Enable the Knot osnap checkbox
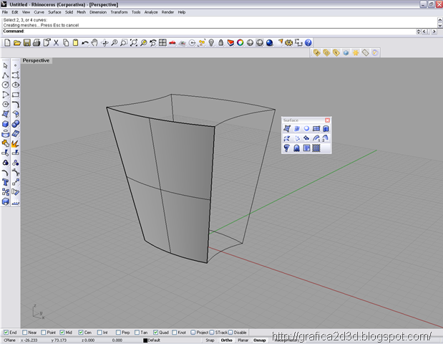 (175, 333)
